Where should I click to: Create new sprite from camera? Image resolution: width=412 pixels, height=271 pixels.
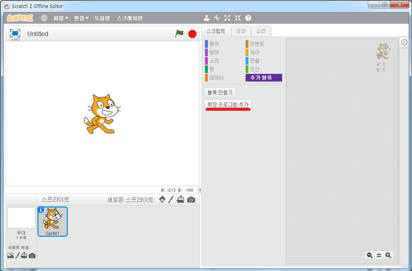[191, 200]
